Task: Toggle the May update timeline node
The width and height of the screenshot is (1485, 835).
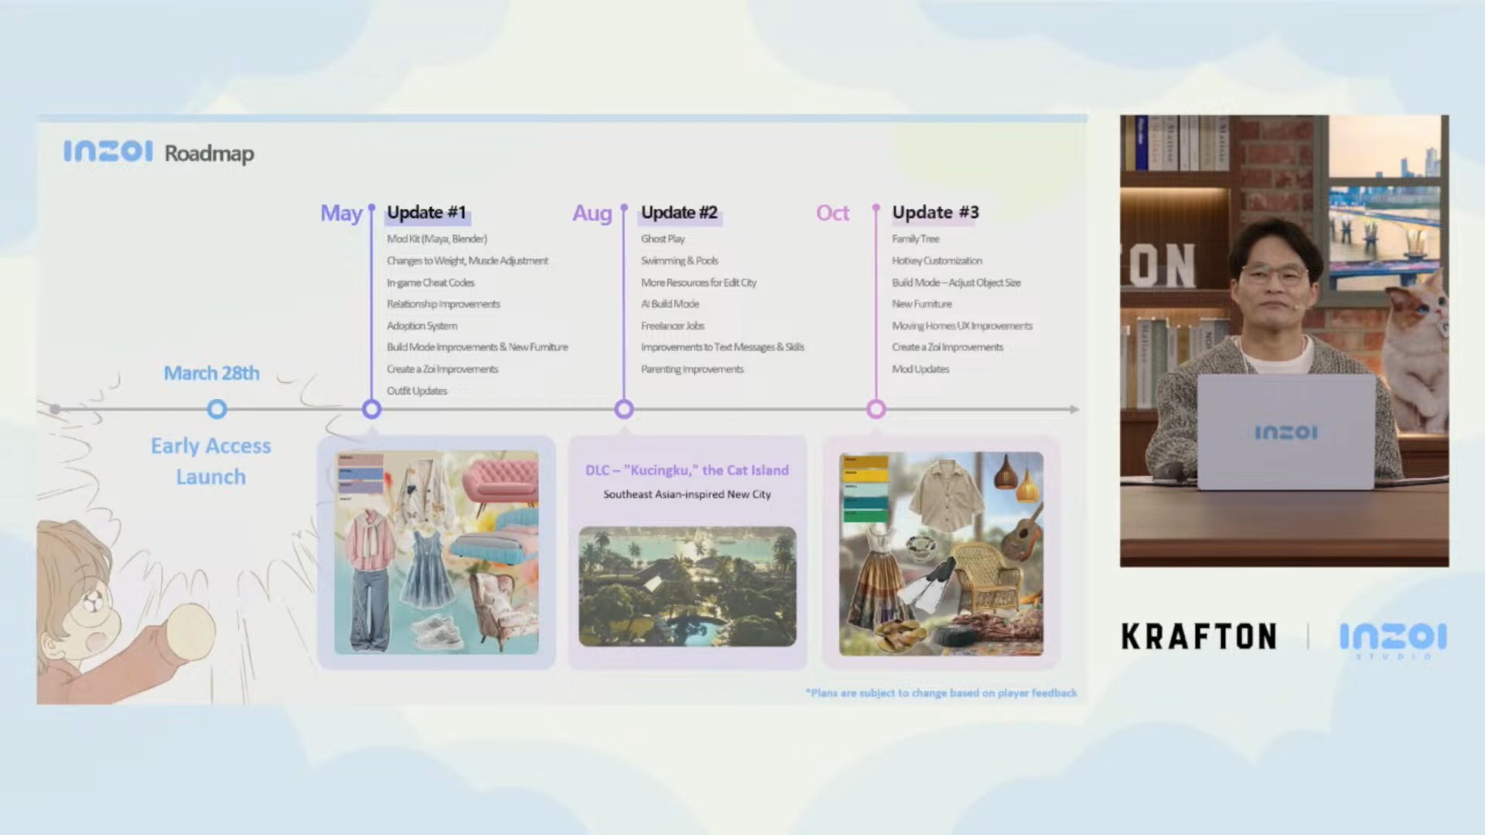Action: click(371, 409)
